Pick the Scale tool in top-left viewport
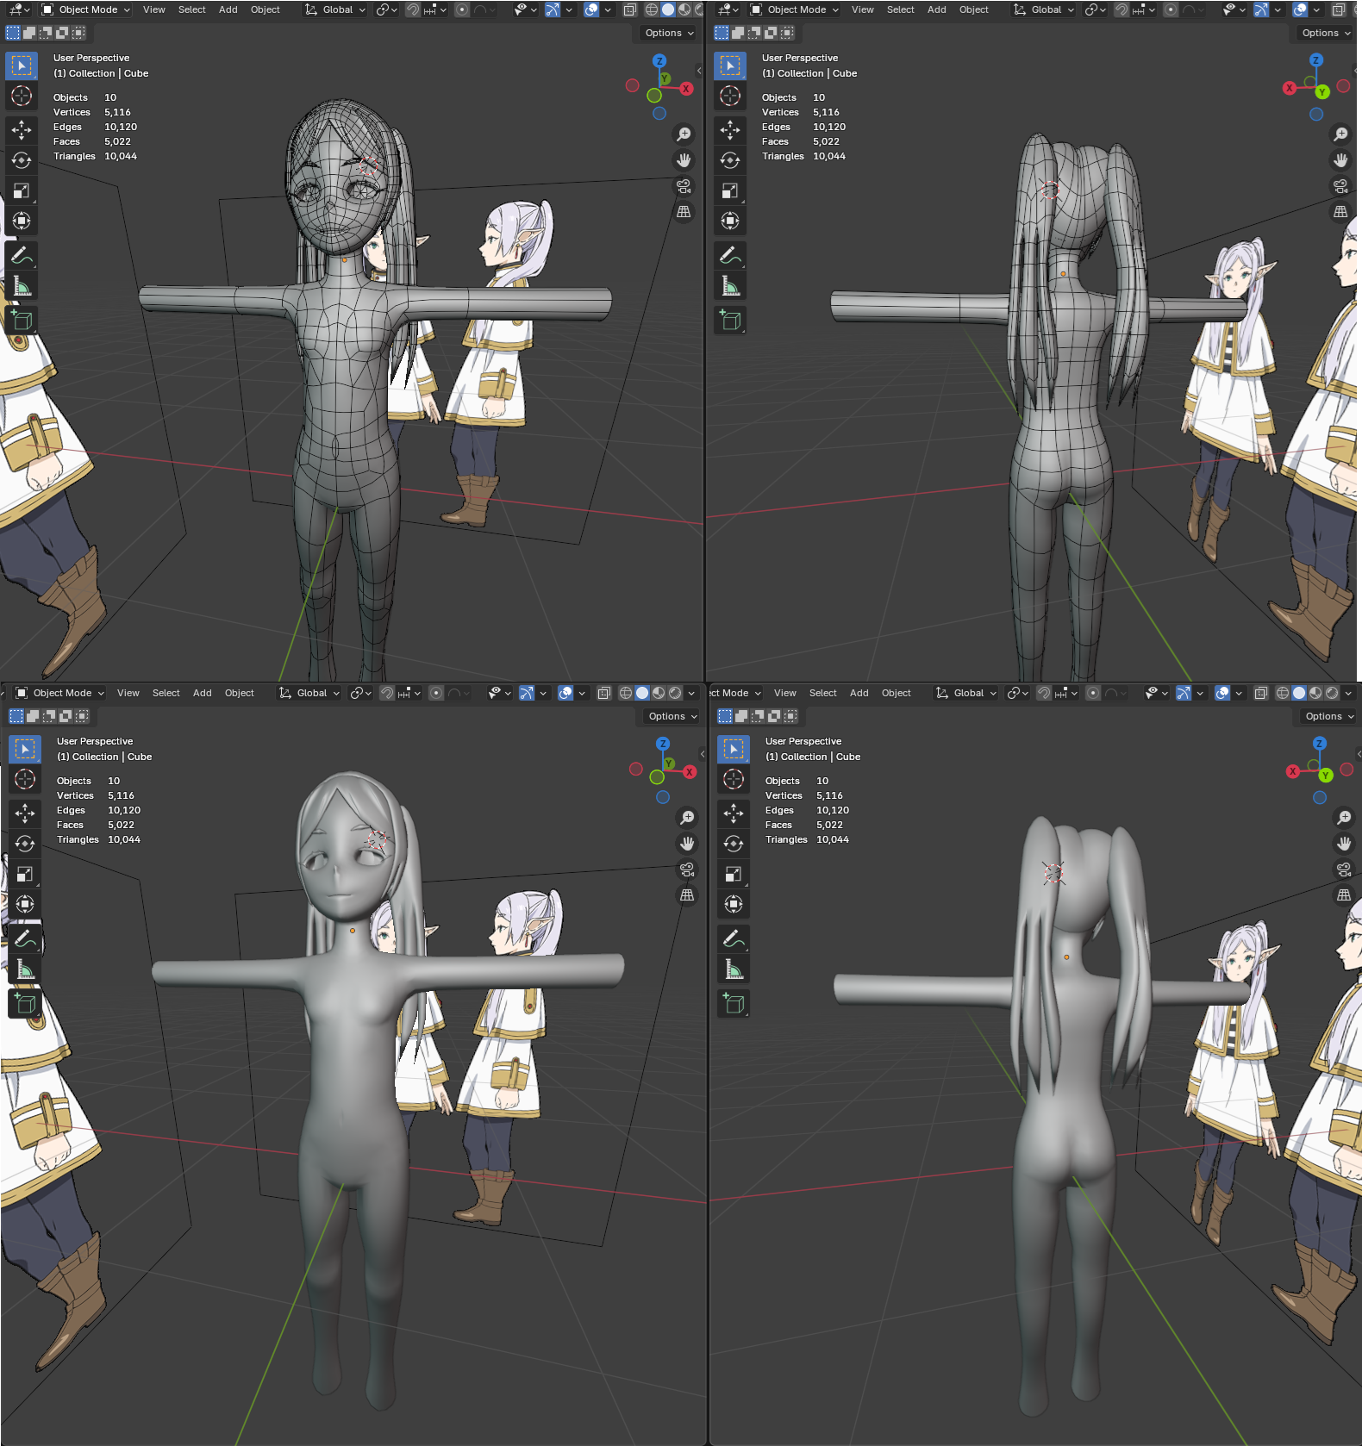Screen dimensions: 1362x1446 click(x=22, y=190)
